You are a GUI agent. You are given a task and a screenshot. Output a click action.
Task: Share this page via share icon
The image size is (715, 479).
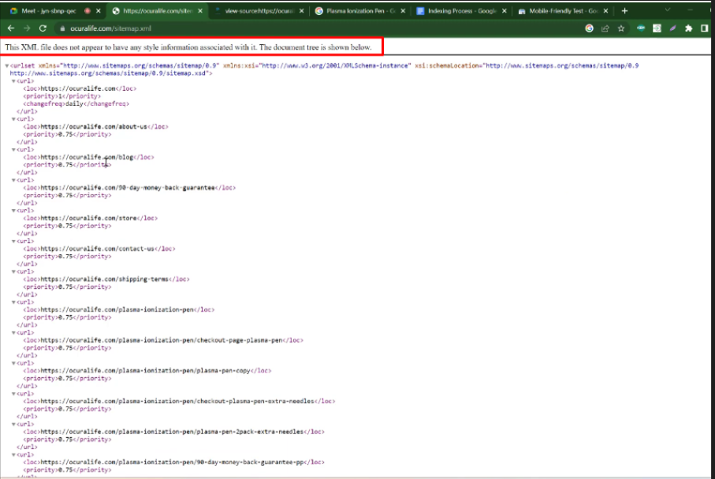click(x=605, y=28)
